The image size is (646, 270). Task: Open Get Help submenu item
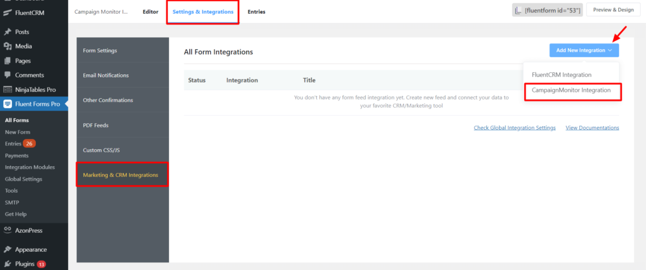(16, 214)
